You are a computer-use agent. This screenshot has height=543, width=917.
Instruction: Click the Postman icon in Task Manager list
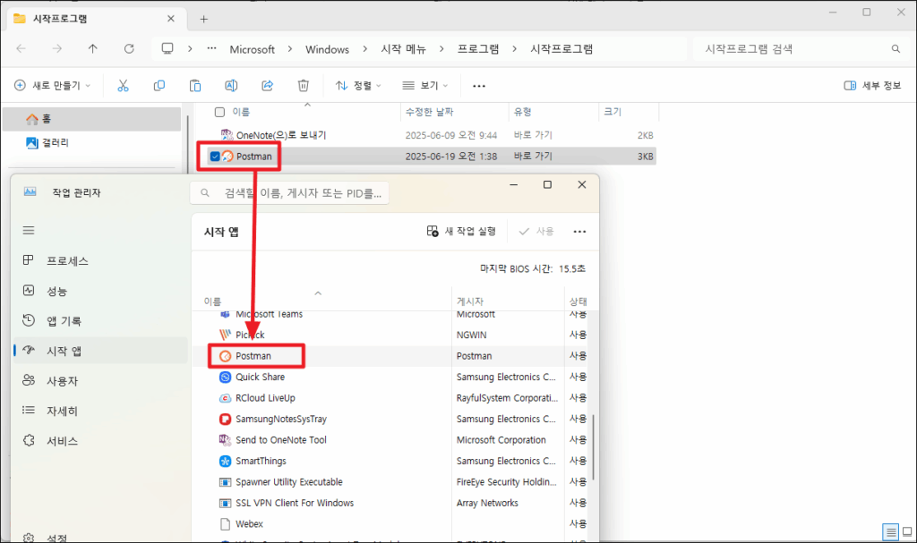tap(225, 356)
